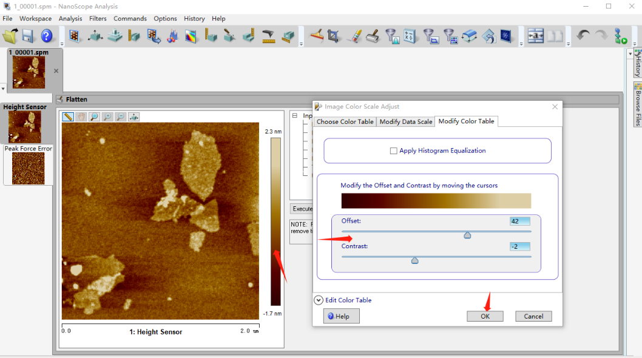Click the blue question mark help icon
The image size is (642, 358).
pos(47,36)
